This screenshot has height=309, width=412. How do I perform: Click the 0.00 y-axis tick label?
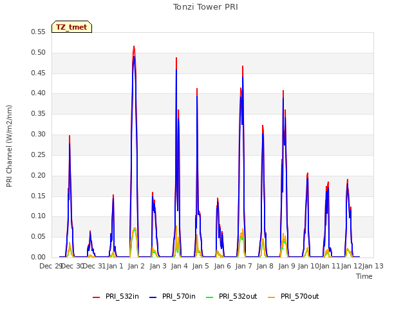(x=38, y=257)
